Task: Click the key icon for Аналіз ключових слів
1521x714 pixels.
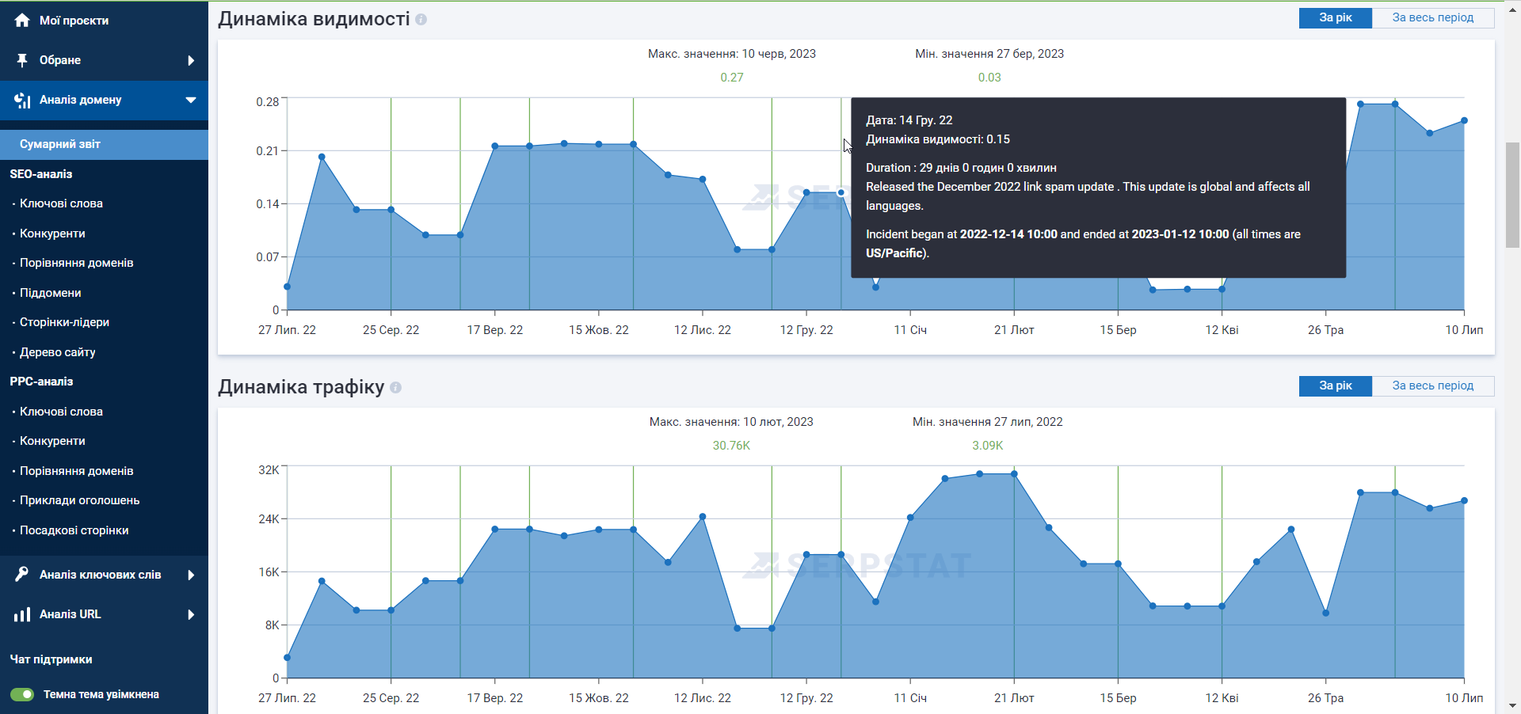Action: tap(22, 575)
